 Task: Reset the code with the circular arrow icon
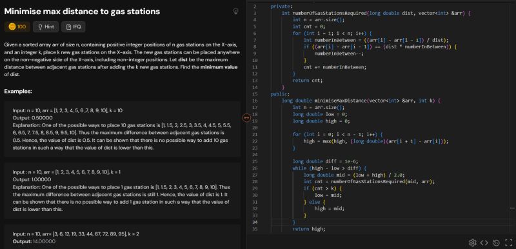pyautogui.click(x=496, y=243)
